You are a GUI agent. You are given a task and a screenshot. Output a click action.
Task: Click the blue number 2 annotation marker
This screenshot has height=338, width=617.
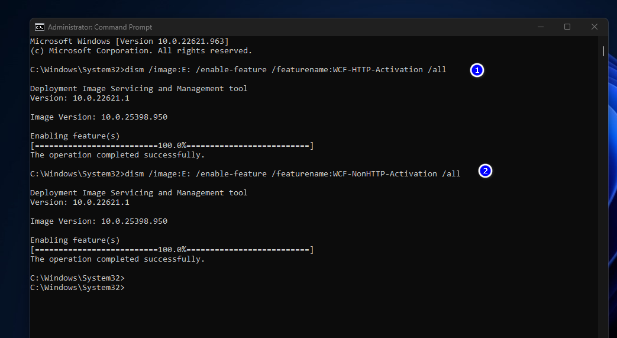485,171
